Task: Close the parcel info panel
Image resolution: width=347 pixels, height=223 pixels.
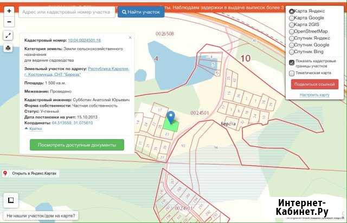Action: click(130, 37)
